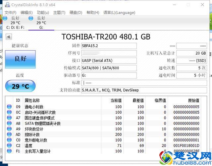Image resolution: width=212 pixels, height=166 pixels.
Task: Click the 29 °C temperature button
Action: point(20,86)
